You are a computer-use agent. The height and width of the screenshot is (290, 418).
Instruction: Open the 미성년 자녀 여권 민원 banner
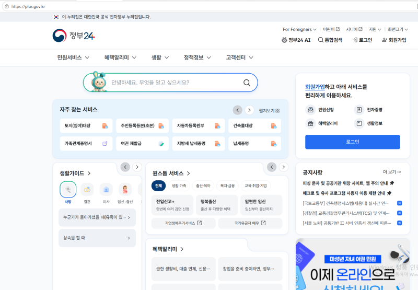[x=352, y=264]
